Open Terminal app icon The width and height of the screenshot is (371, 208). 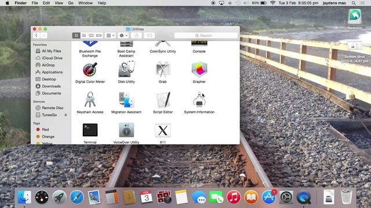90,130
